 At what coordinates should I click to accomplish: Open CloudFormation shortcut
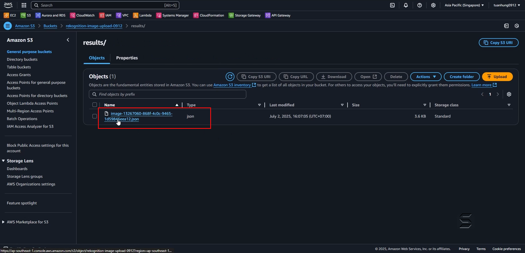pos(209,15)
